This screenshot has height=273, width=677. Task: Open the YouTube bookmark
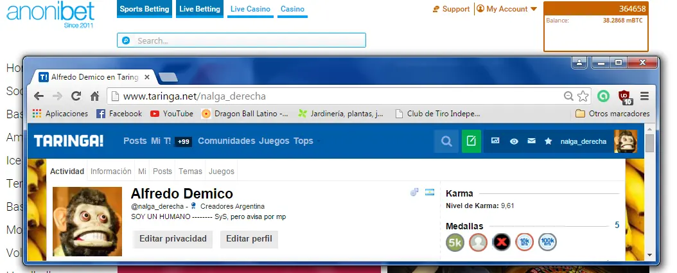172,114
